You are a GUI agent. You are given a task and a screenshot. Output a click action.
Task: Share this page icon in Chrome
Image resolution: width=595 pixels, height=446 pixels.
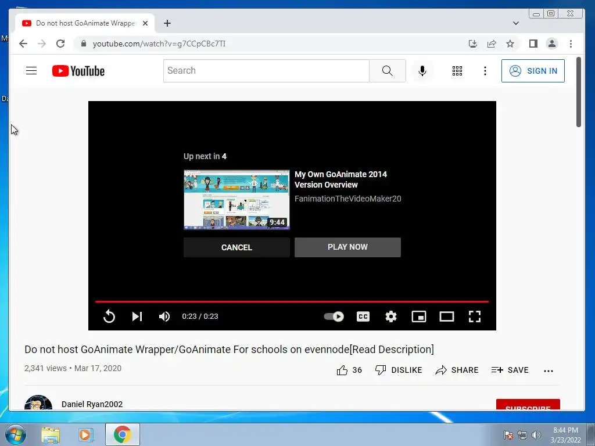[x=492, y=44]
